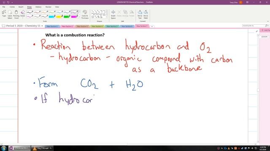
Task: Open the Eraser options dropdown arrow
Action: [23, 18]
